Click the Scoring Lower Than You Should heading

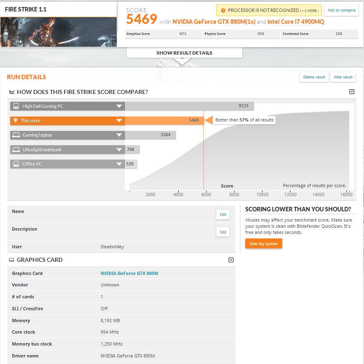298,209
